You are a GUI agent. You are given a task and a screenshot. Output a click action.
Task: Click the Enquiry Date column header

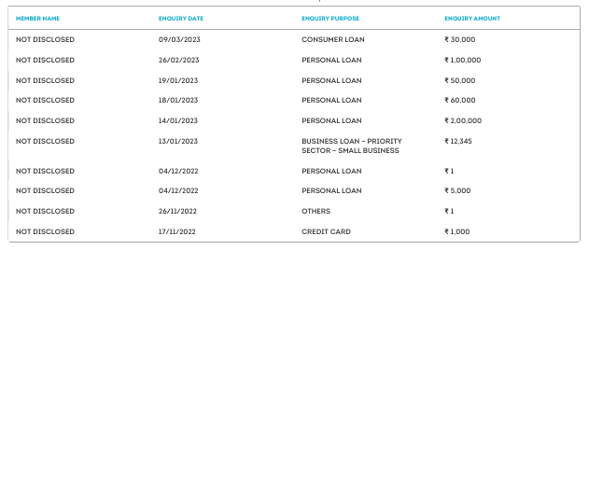[181, 19]
